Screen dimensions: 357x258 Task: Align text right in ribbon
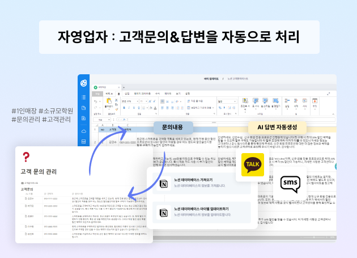pyautogui.click(x=172, y=108)
